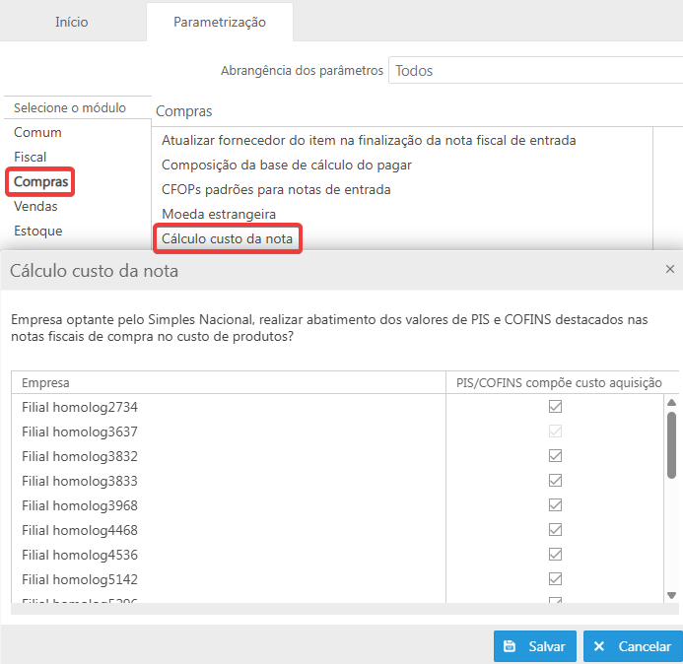Screen dimensions: 683x664
Task: Toggle checkbox for Filial homolog2734
Action: point(556,406)
